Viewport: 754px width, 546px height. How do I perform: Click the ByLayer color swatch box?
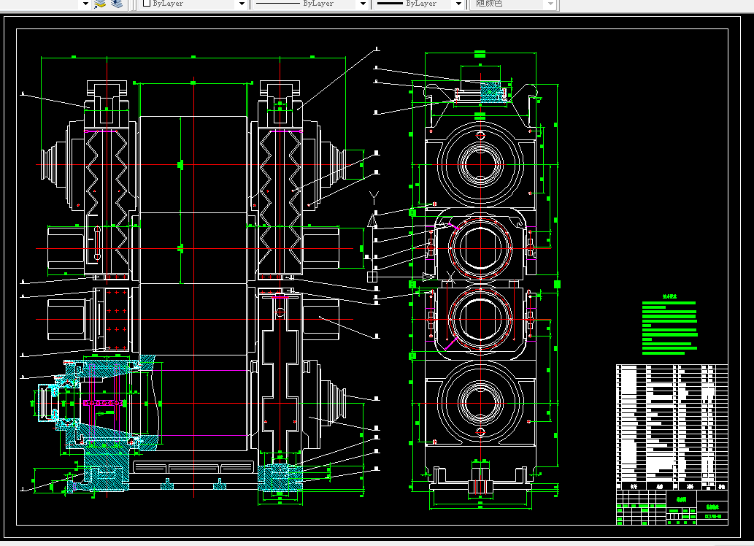(147, 4)
